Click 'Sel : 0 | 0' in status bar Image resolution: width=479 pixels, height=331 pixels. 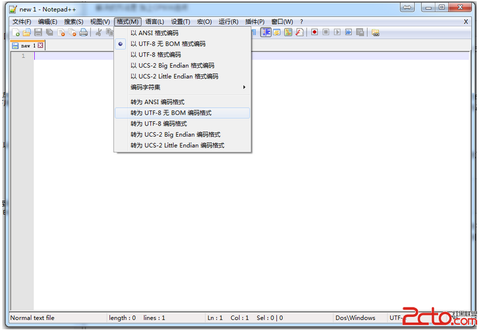click(270, 318)
